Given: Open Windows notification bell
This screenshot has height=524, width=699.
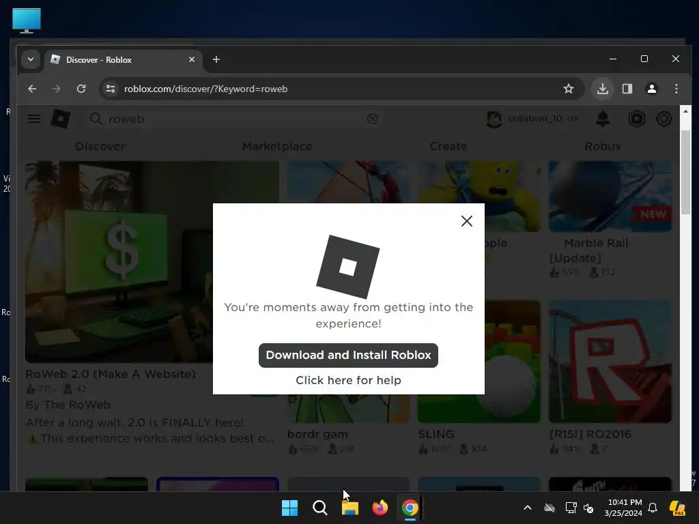Looking at the screenshot, I should [x=652, y=508].
